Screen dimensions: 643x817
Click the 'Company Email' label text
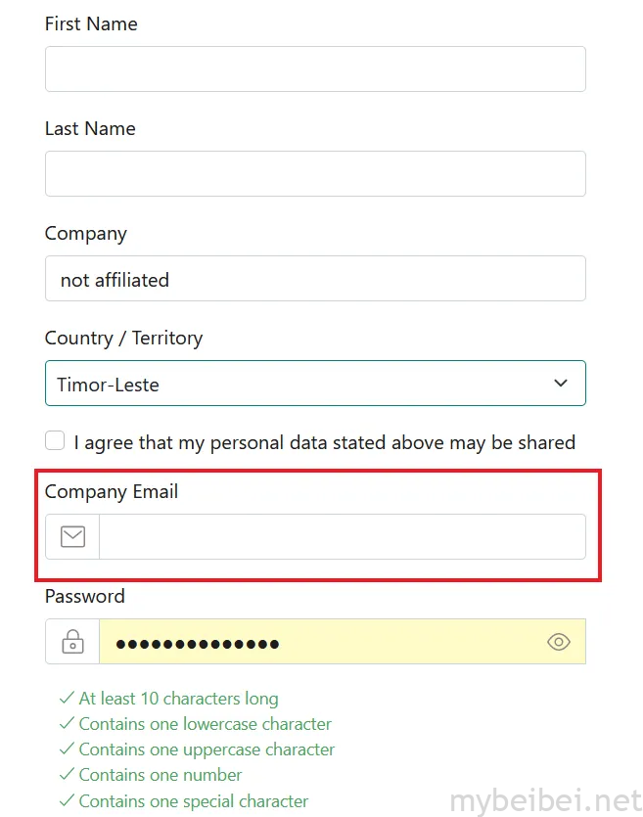112,491
